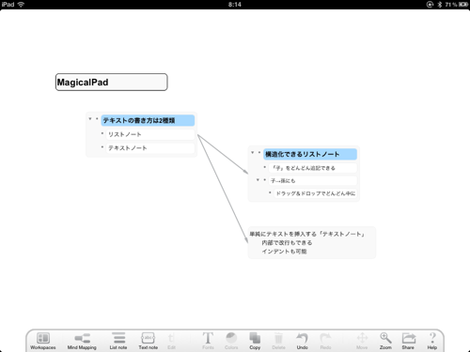Viewport: 470px width, 352px height.
Task: Select the MagicalPad title box
Action: click(112, 83)
